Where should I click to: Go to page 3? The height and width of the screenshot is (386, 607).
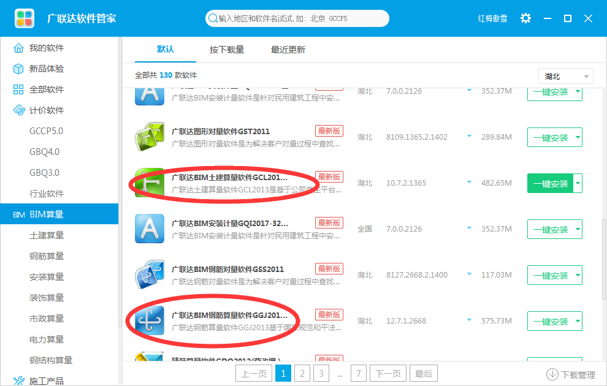tap(321, 373)
